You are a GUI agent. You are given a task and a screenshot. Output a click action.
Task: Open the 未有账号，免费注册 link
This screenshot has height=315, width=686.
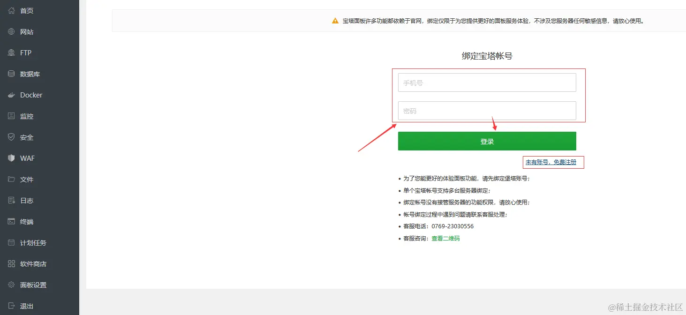point(551,162)
